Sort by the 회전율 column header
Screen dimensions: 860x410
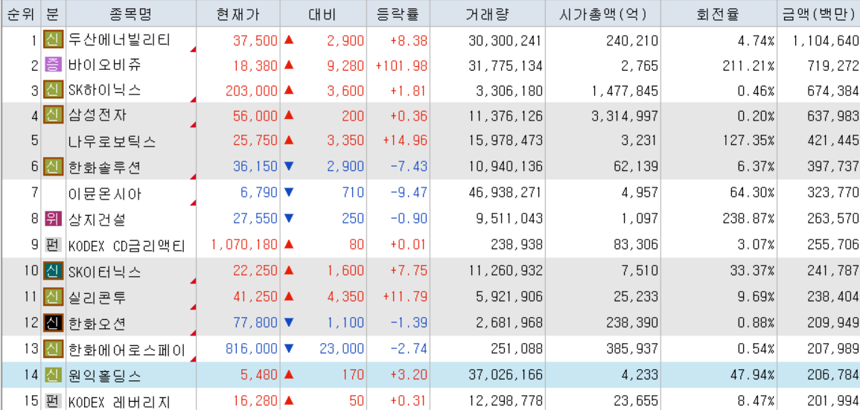click(x=719, y=13)
